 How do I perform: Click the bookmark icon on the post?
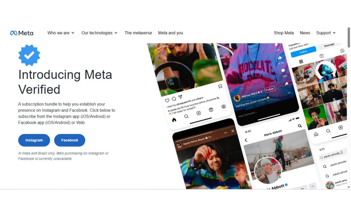point(220,86)
